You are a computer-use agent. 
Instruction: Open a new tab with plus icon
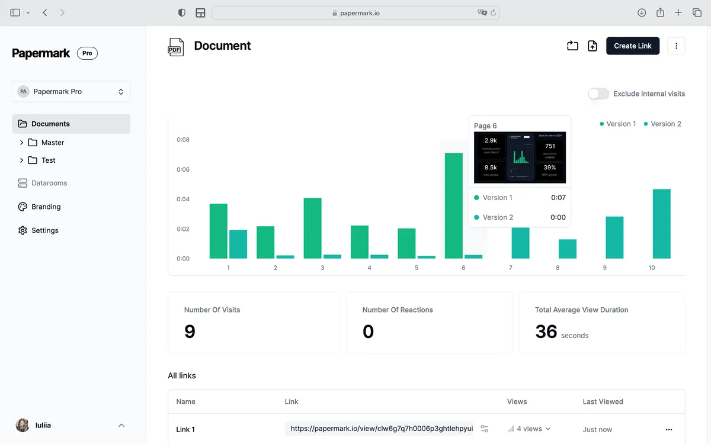[678, 12]
